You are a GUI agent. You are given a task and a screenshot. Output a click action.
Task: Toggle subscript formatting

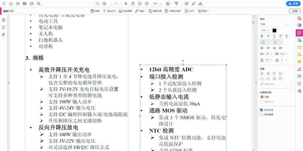point(287,36)
